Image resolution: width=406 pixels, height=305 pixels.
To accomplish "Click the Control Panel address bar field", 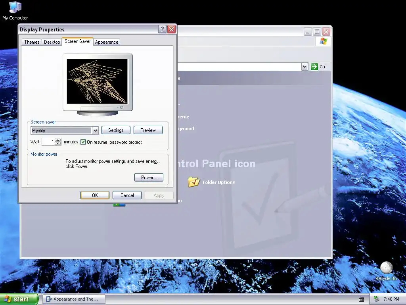I will pyautogui.click(x=239, y=67).
